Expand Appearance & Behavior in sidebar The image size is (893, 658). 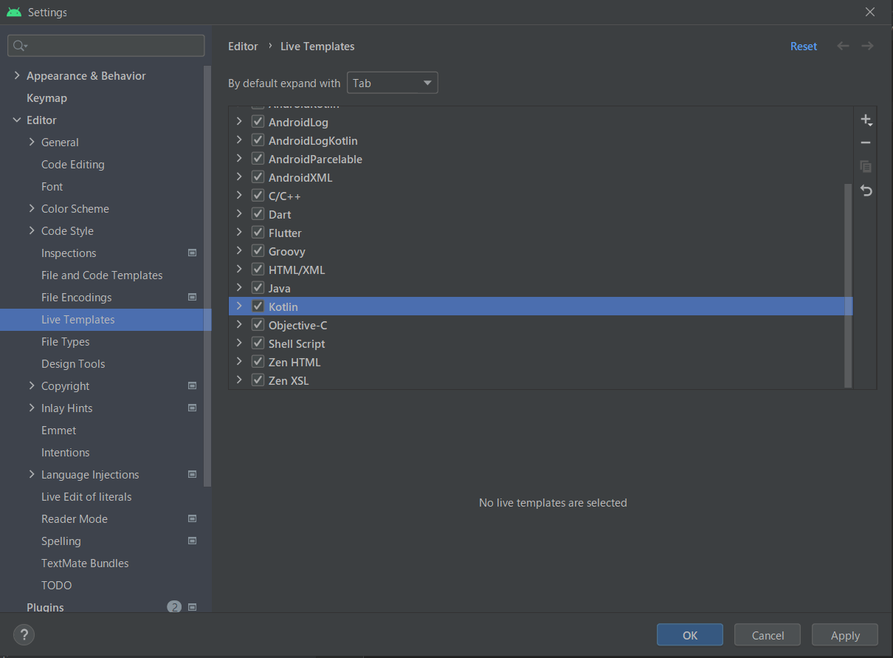(17, 75)
